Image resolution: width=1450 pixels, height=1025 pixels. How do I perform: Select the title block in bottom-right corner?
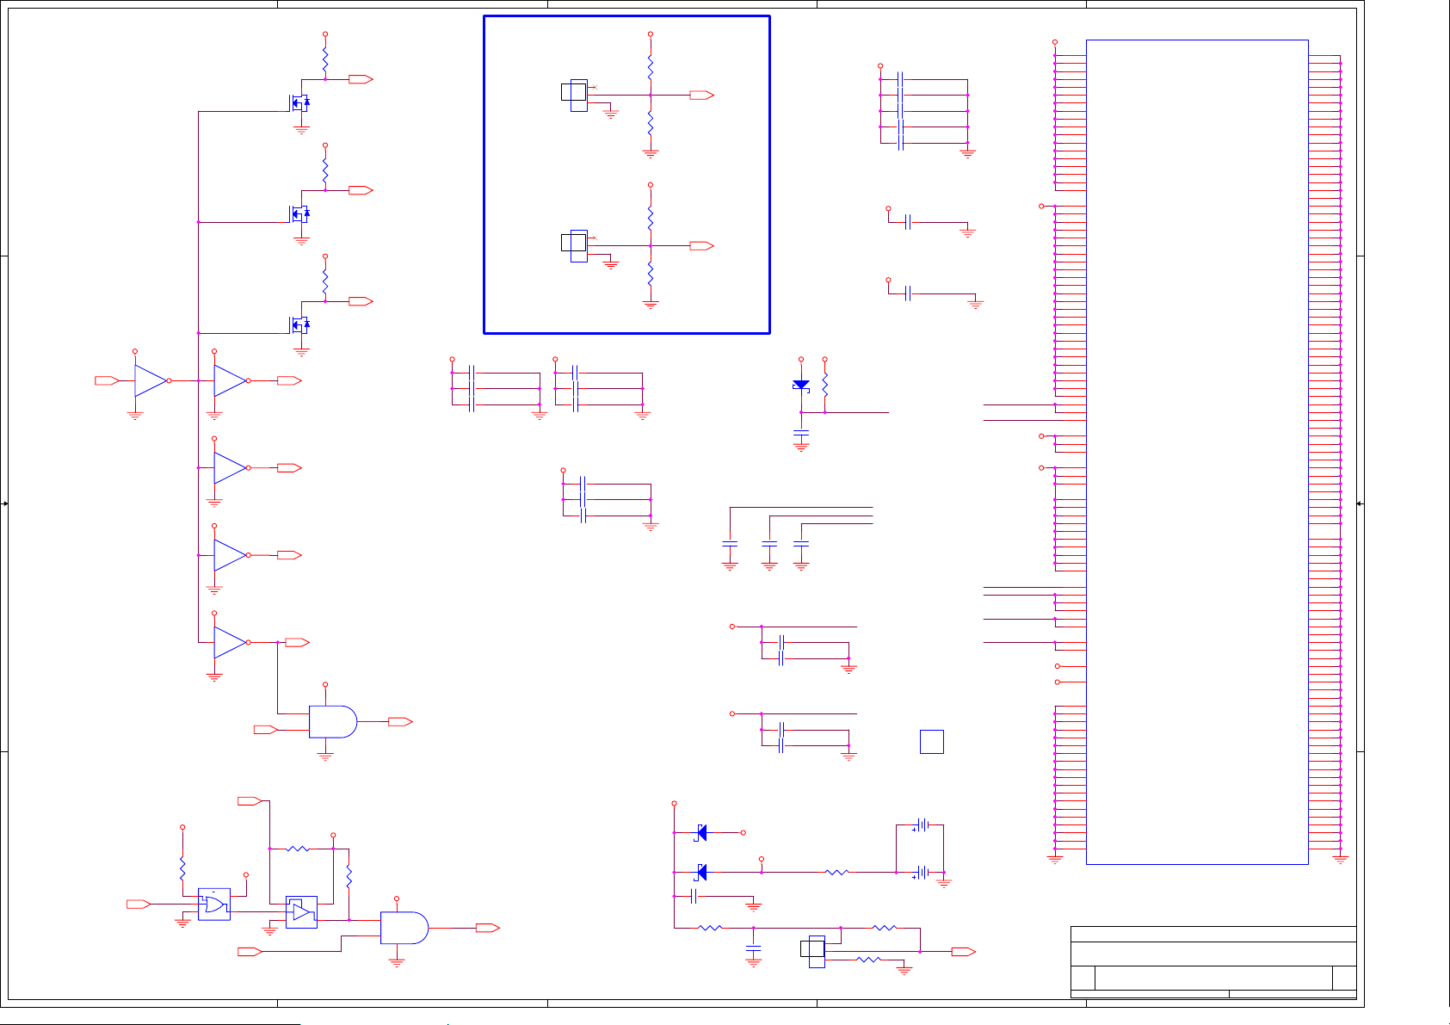coord(1213,962)
